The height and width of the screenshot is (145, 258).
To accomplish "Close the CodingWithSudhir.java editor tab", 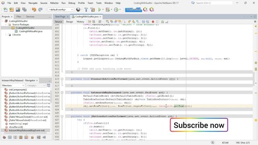I will (100, 17).
